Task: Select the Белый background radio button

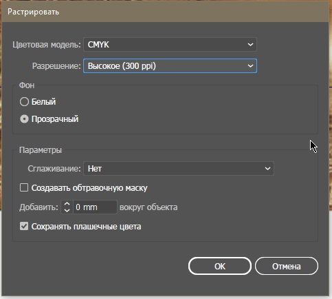Action: pos(24,101)
